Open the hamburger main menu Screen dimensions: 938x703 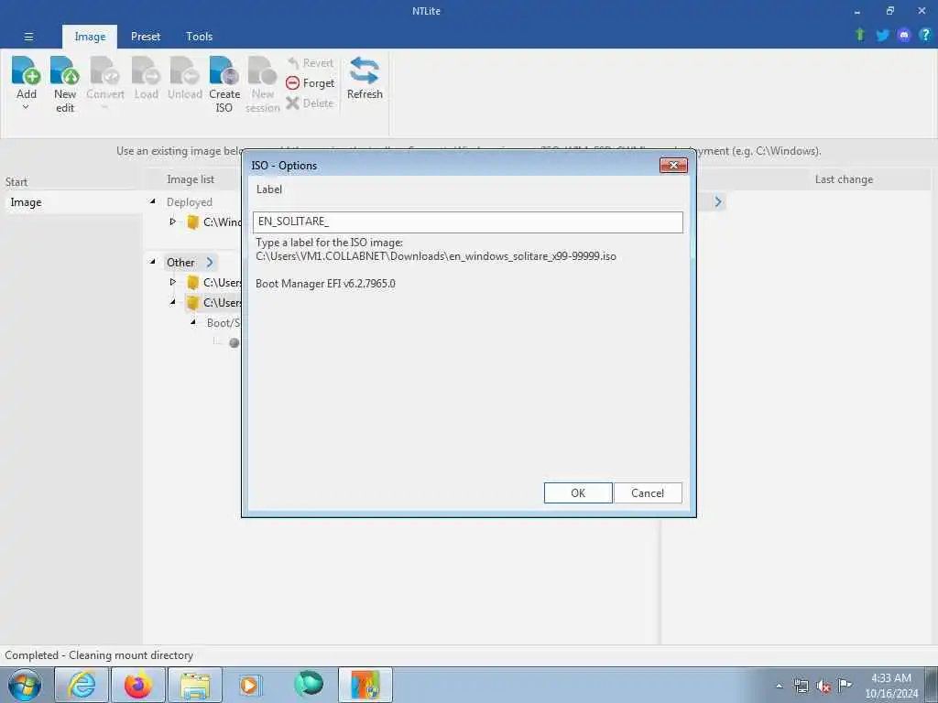click(x=28, y=37)
